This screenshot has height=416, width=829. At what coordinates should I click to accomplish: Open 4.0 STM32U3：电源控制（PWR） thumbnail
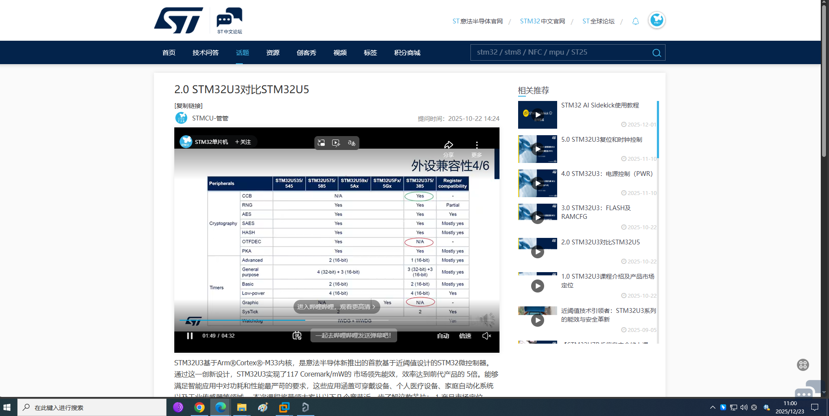coord(537,183)
